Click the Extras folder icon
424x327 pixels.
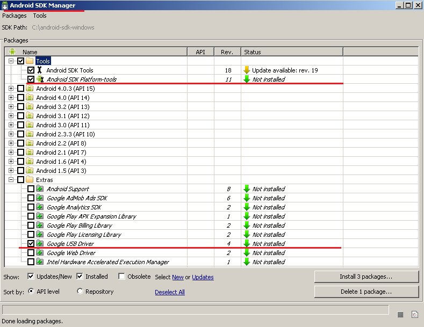(x=30, y=179)
